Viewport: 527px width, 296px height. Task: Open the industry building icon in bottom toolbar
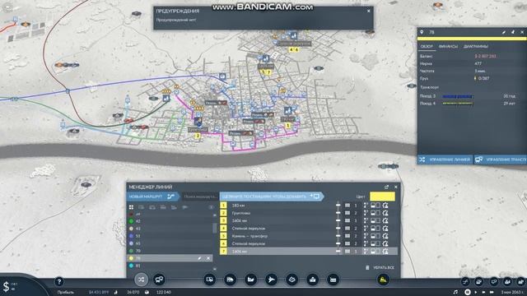click(x=333, y=280)
